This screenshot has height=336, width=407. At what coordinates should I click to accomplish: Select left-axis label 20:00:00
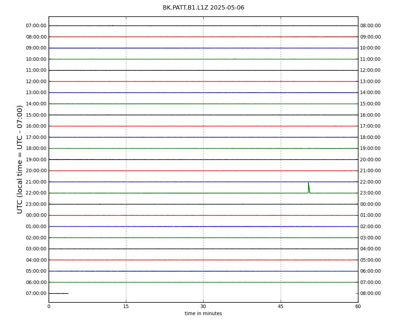click(36, 171)
